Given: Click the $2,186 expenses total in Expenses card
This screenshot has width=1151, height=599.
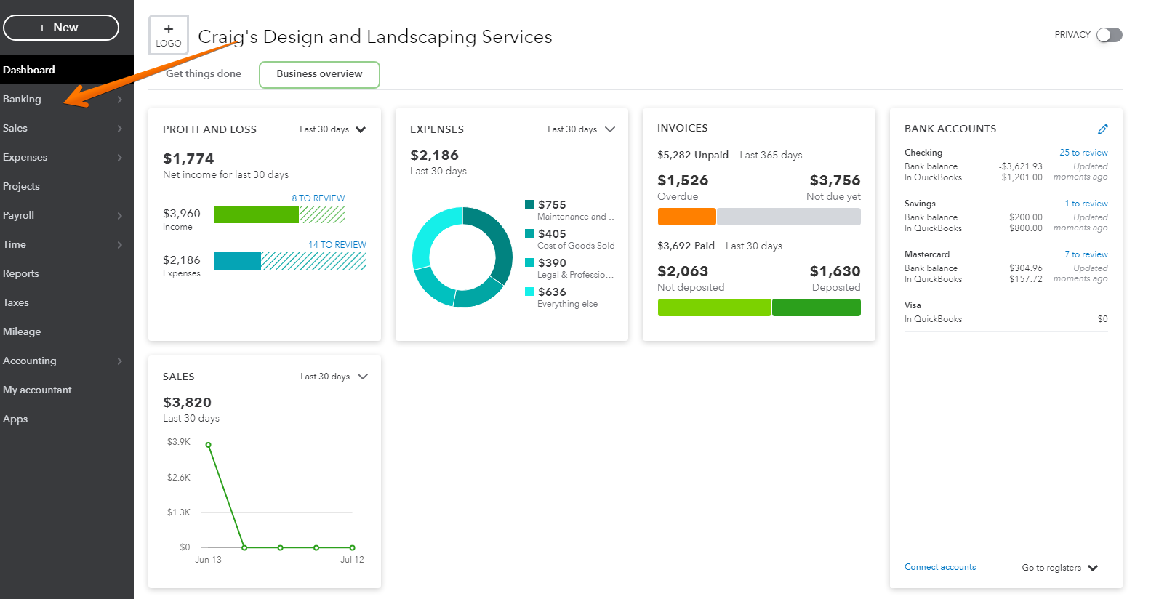Looking at the screenshot, I should coord(434,156).
